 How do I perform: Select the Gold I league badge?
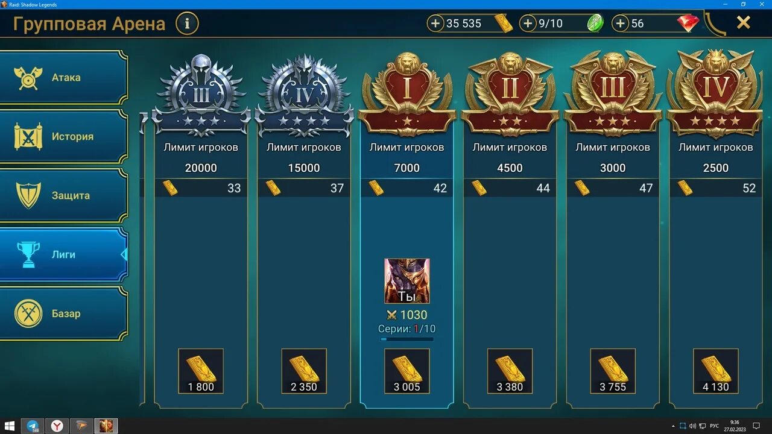tap(407, 95)
